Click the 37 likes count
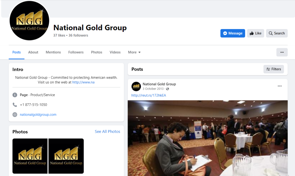Viewport: 295px width, 176px height. point(59,35)
